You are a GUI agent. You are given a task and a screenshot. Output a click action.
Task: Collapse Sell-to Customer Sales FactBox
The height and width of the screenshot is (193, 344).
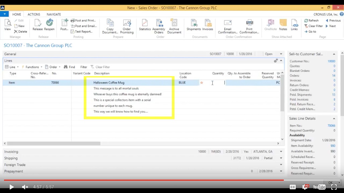click(334, 54)
